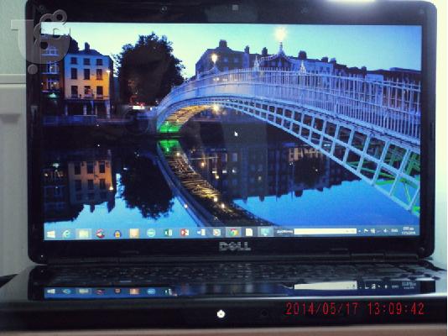Open the input language indicator
Image resolution: width=448 pixels, height=336 pixels.
point(394,230)
